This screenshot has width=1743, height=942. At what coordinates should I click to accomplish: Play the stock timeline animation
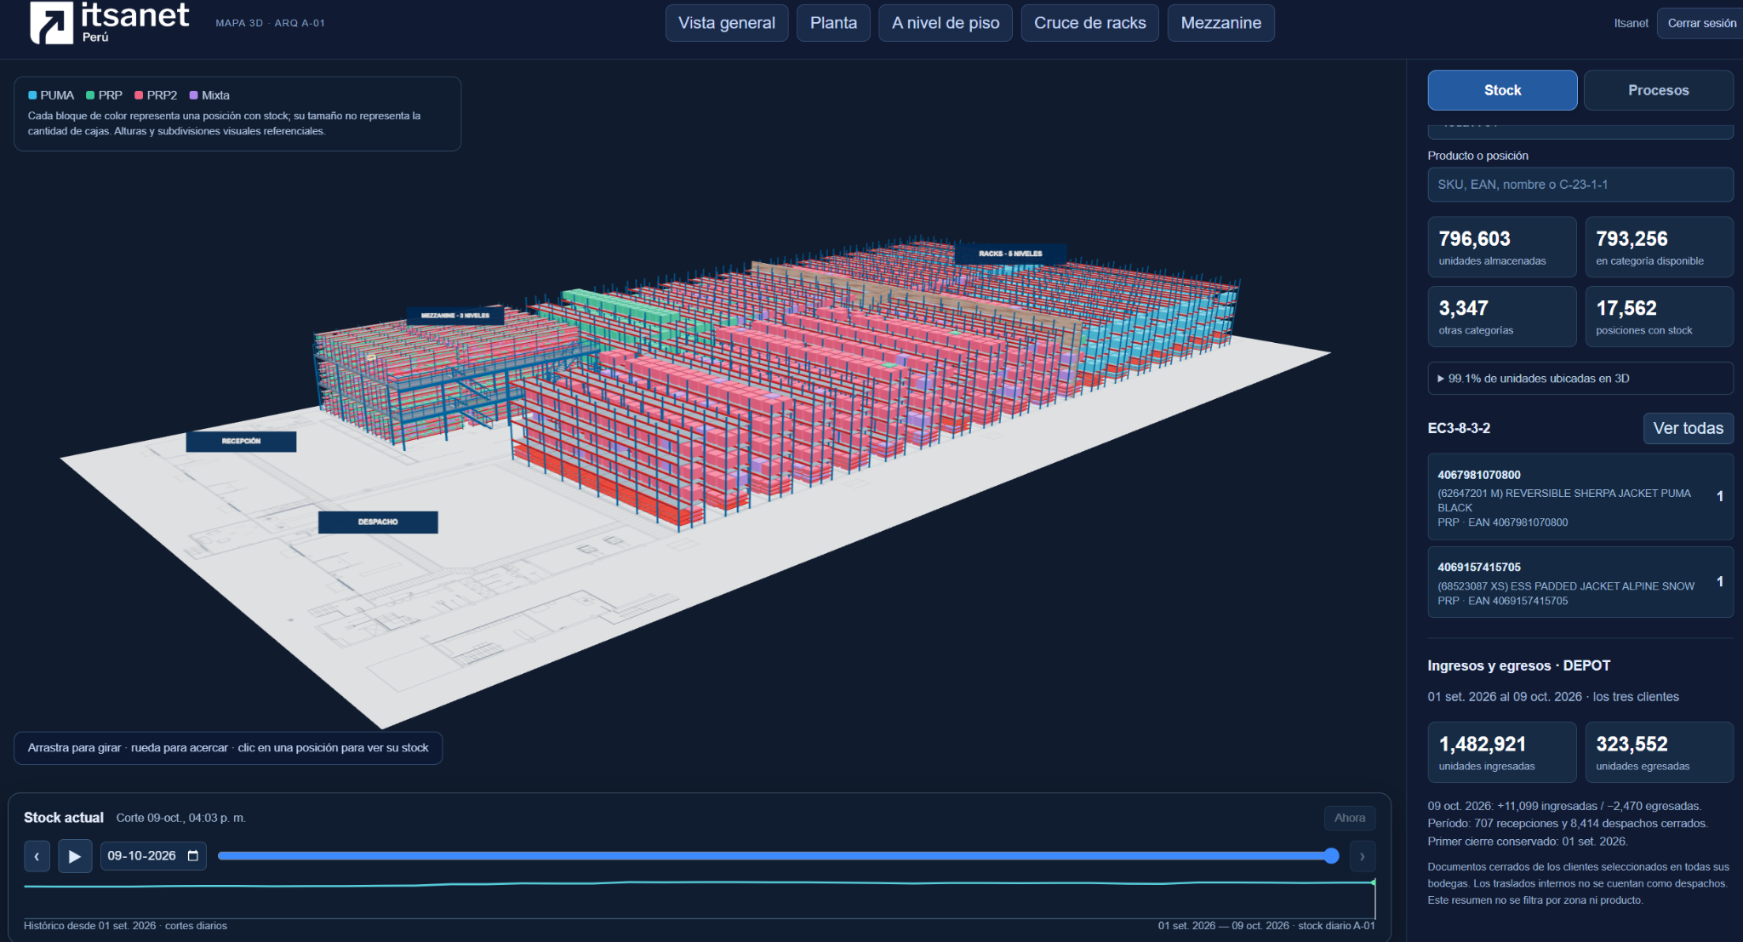click(75, 856)
